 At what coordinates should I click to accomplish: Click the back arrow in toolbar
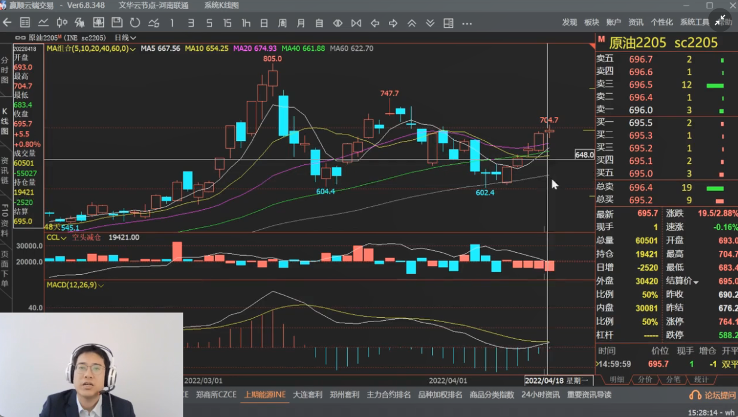7,23
